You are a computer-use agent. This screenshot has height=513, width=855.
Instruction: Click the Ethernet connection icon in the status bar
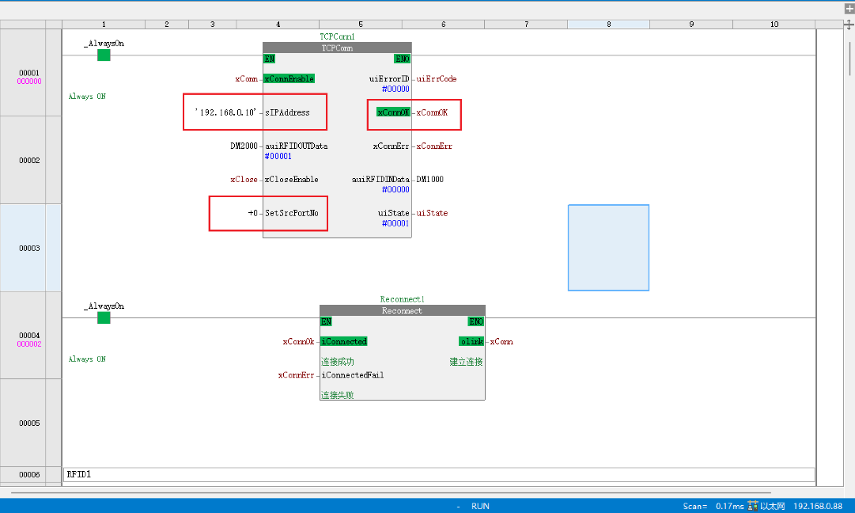point(752,506)
